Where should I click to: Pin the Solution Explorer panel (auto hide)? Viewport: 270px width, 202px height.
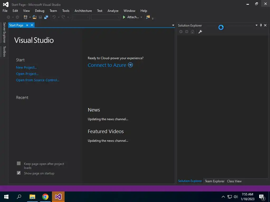pos(261,25)
